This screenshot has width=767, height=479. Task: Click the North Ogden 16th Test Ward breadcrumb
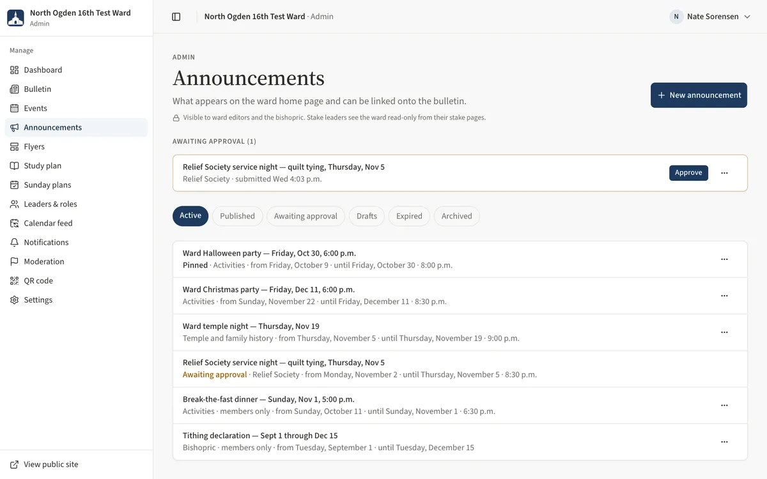tap(254, 17)
